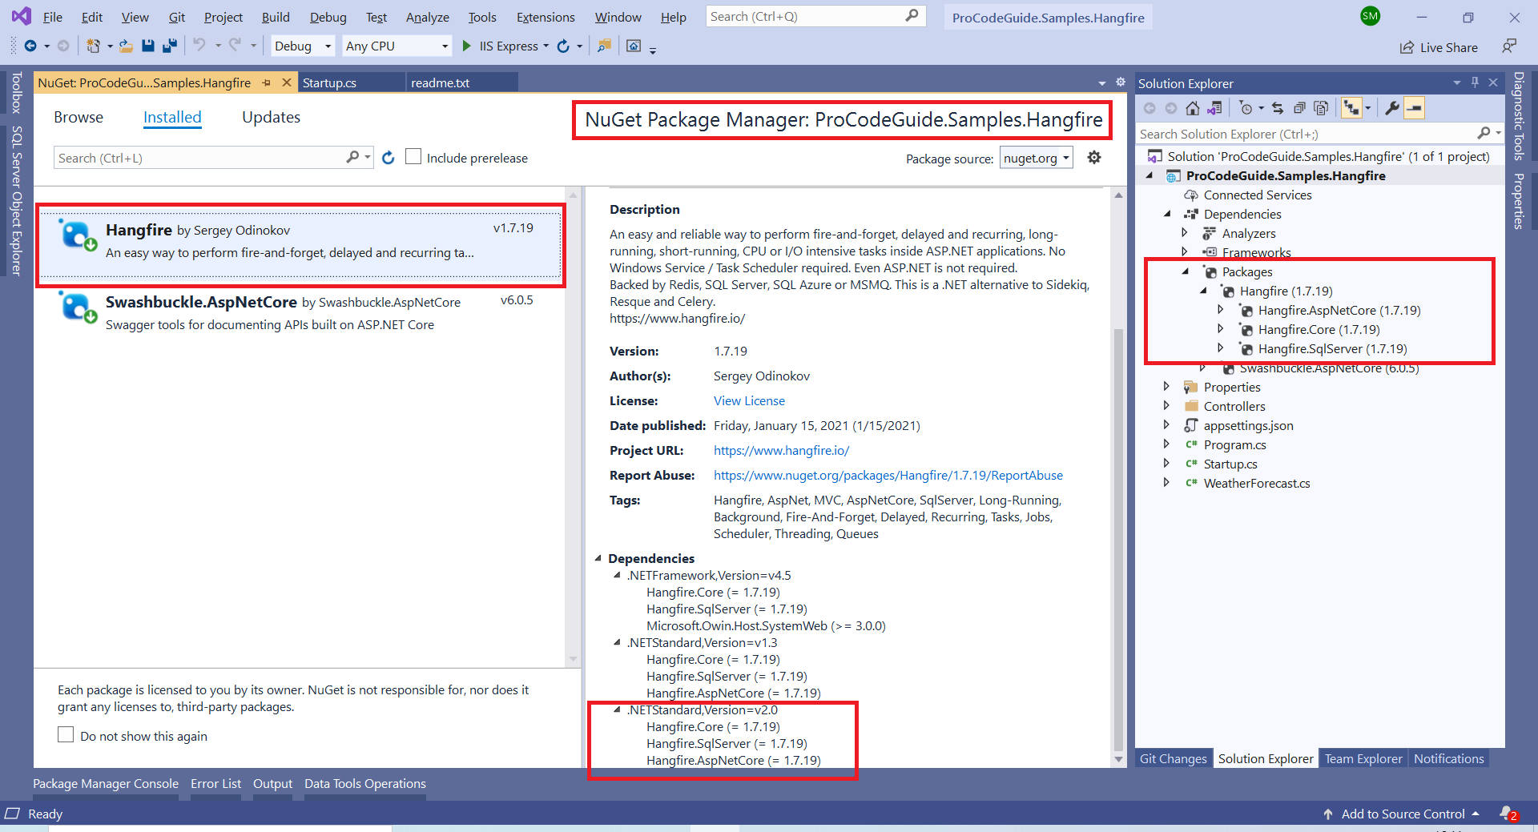Open the Debug configuration dropdown
Viewport: 1538px width, 832px height.
coord(302,46)
